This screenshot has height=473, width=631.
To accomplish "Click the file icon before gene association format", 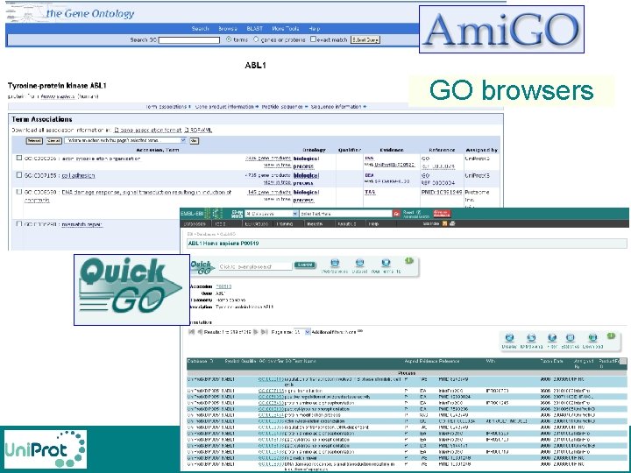I will 117,131.
